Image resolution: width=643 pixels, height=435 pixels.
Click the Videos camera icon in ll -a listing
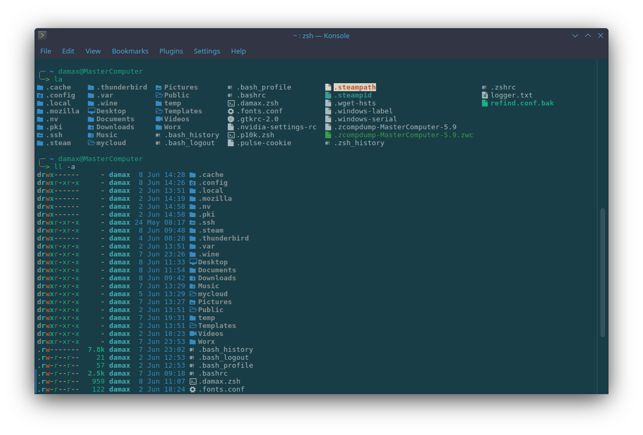[193, 334]
